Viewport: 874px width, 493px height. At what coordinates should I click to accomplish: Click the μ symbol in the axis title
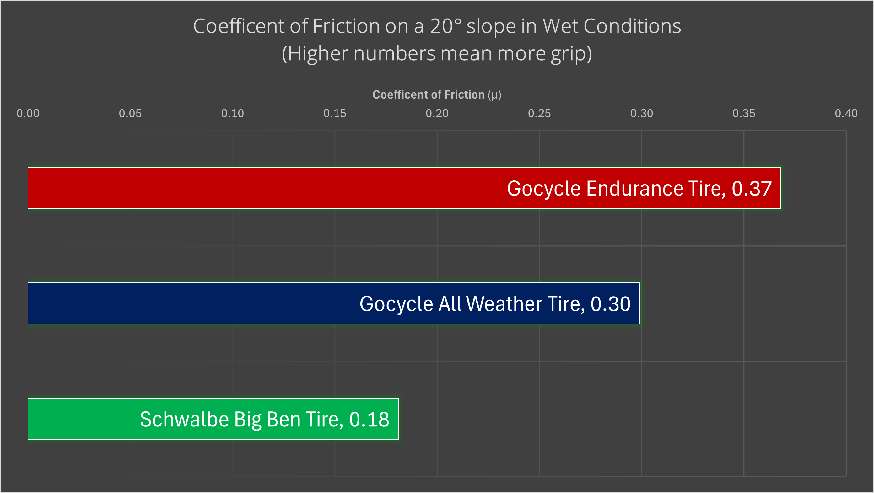point(494,95)
